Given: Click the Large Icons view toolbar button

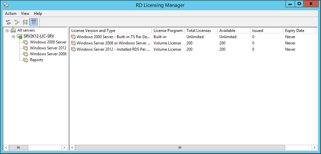Looking at the screenshot, I should [8, 22].
